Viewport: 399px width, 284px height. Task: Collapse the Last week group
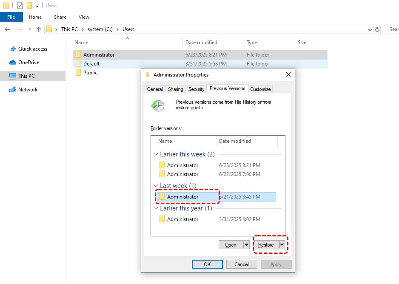click(x=156, y=186)
